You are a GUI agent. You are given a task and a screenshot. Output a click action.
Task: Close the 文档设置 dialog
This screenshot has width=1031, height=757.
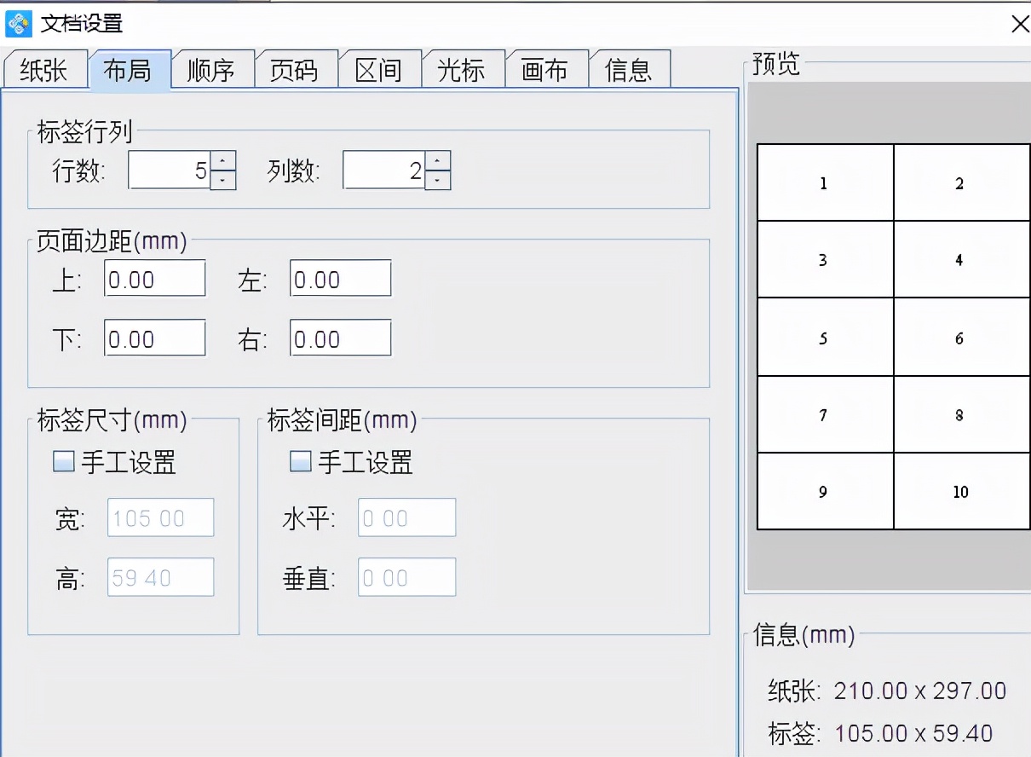[1019, 24]
